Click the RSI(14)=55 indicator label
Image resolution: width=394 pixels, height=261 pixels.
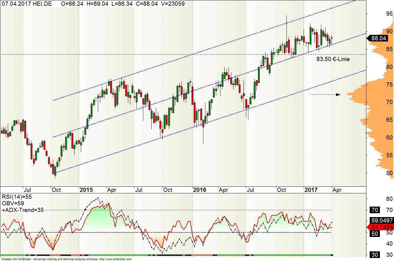click(17, 197)
